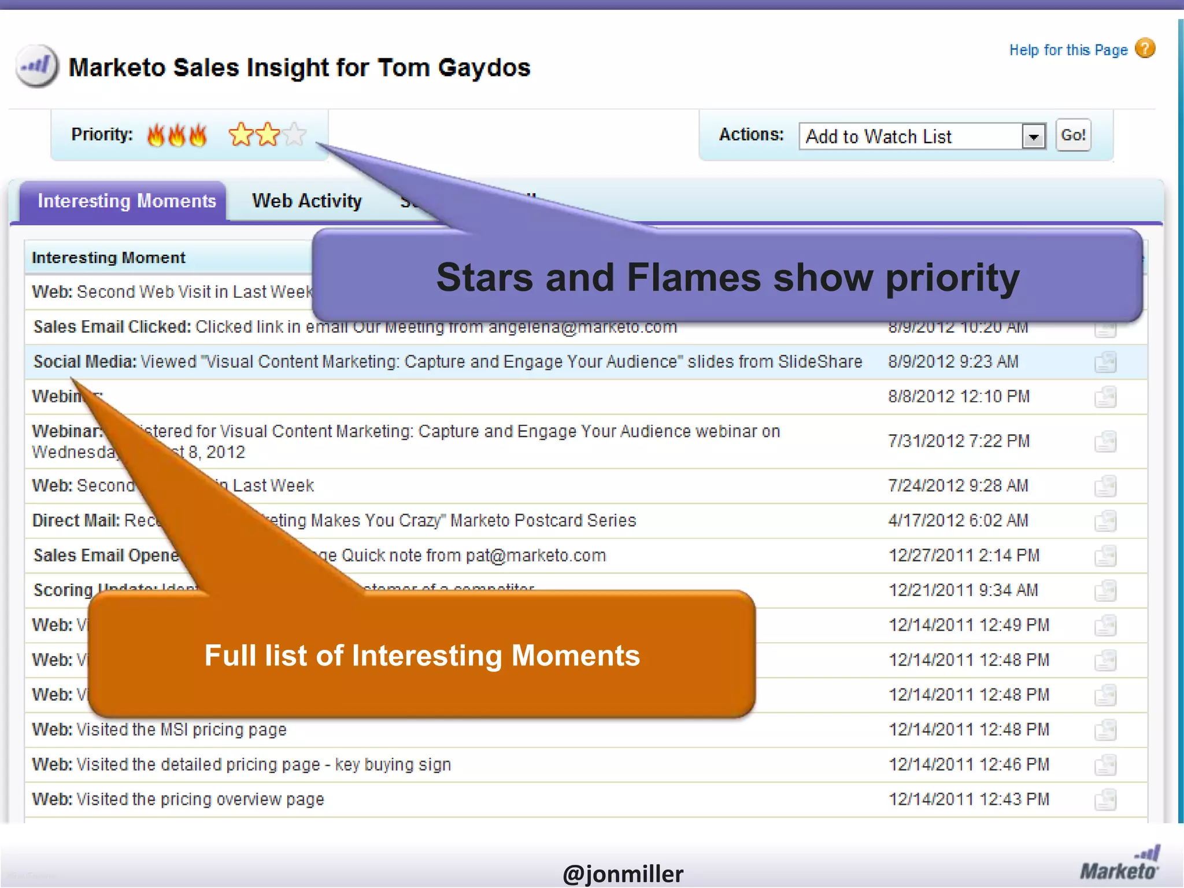Click the Help for this Page link

pyautogui.click(x=1068, y=50)
